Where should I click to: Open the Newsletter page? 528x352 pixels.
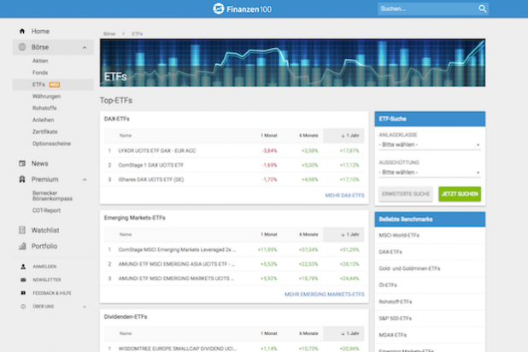tap(47, 280)
